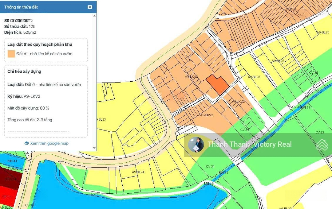Click the eye icon beside google map link
This screenshot has height=209, width=332.
pyautogui.click(x=27, y=143)
